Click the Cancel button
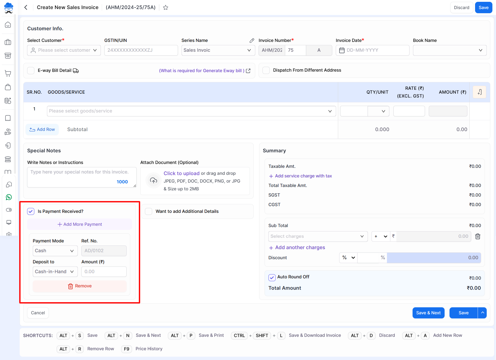Image resolution: width=496 pixels, height=360 pixels. [38, 313]
